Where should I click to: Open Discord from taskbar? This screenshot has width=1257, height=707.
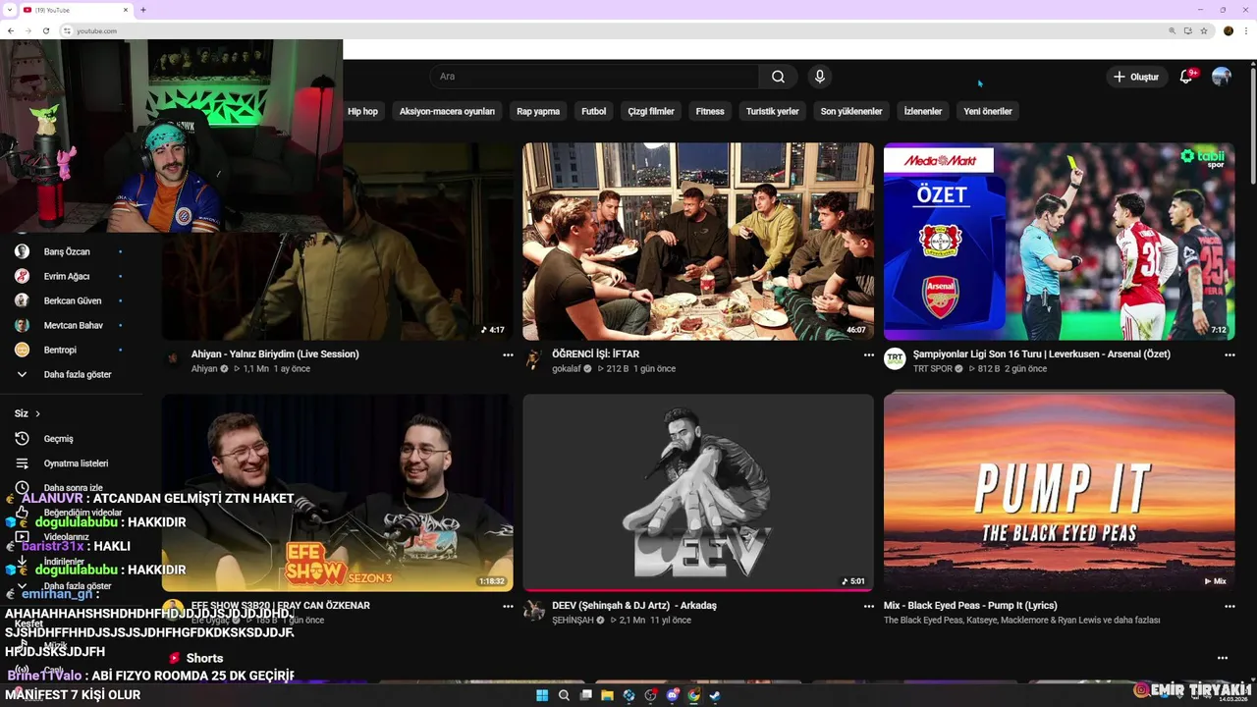[672, 696]
